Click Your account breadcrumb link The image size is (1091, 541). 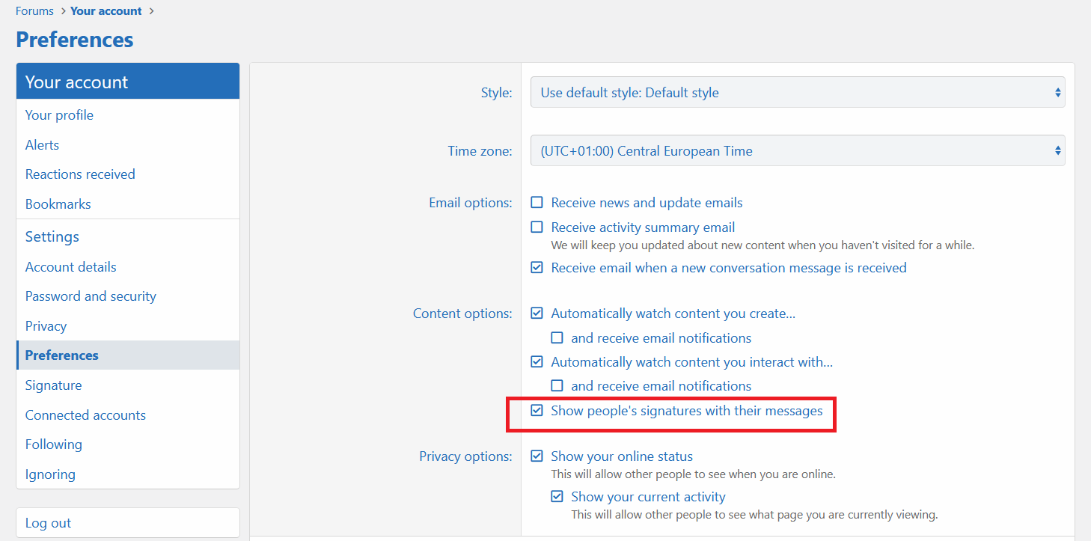click(106, 11)
